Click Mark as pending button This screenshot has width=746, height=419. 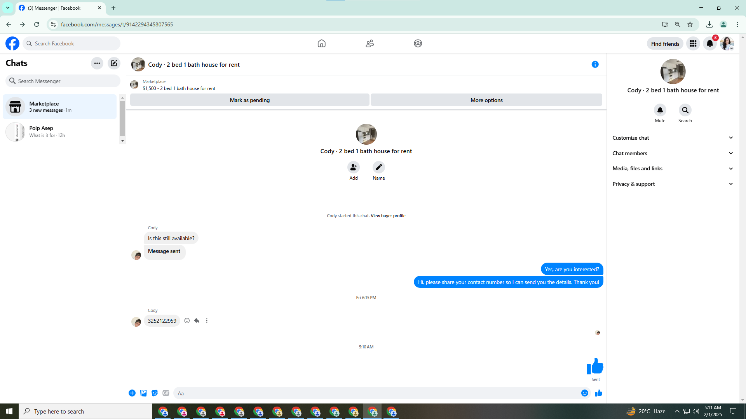tap(249, 100)
